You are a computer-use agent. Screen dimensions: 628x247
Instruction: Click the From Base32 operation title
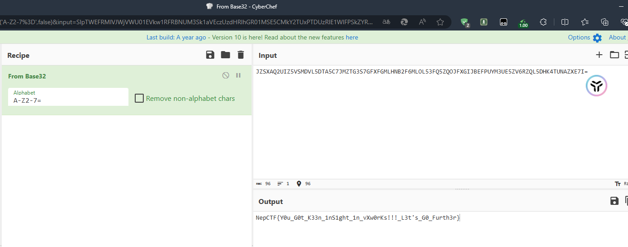point(27,76)
